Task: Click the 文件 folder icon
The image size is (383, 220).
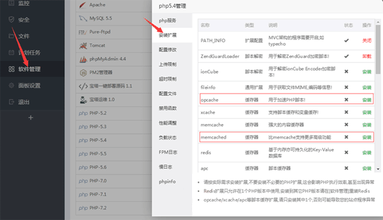Action: click(x=11, y=36)
